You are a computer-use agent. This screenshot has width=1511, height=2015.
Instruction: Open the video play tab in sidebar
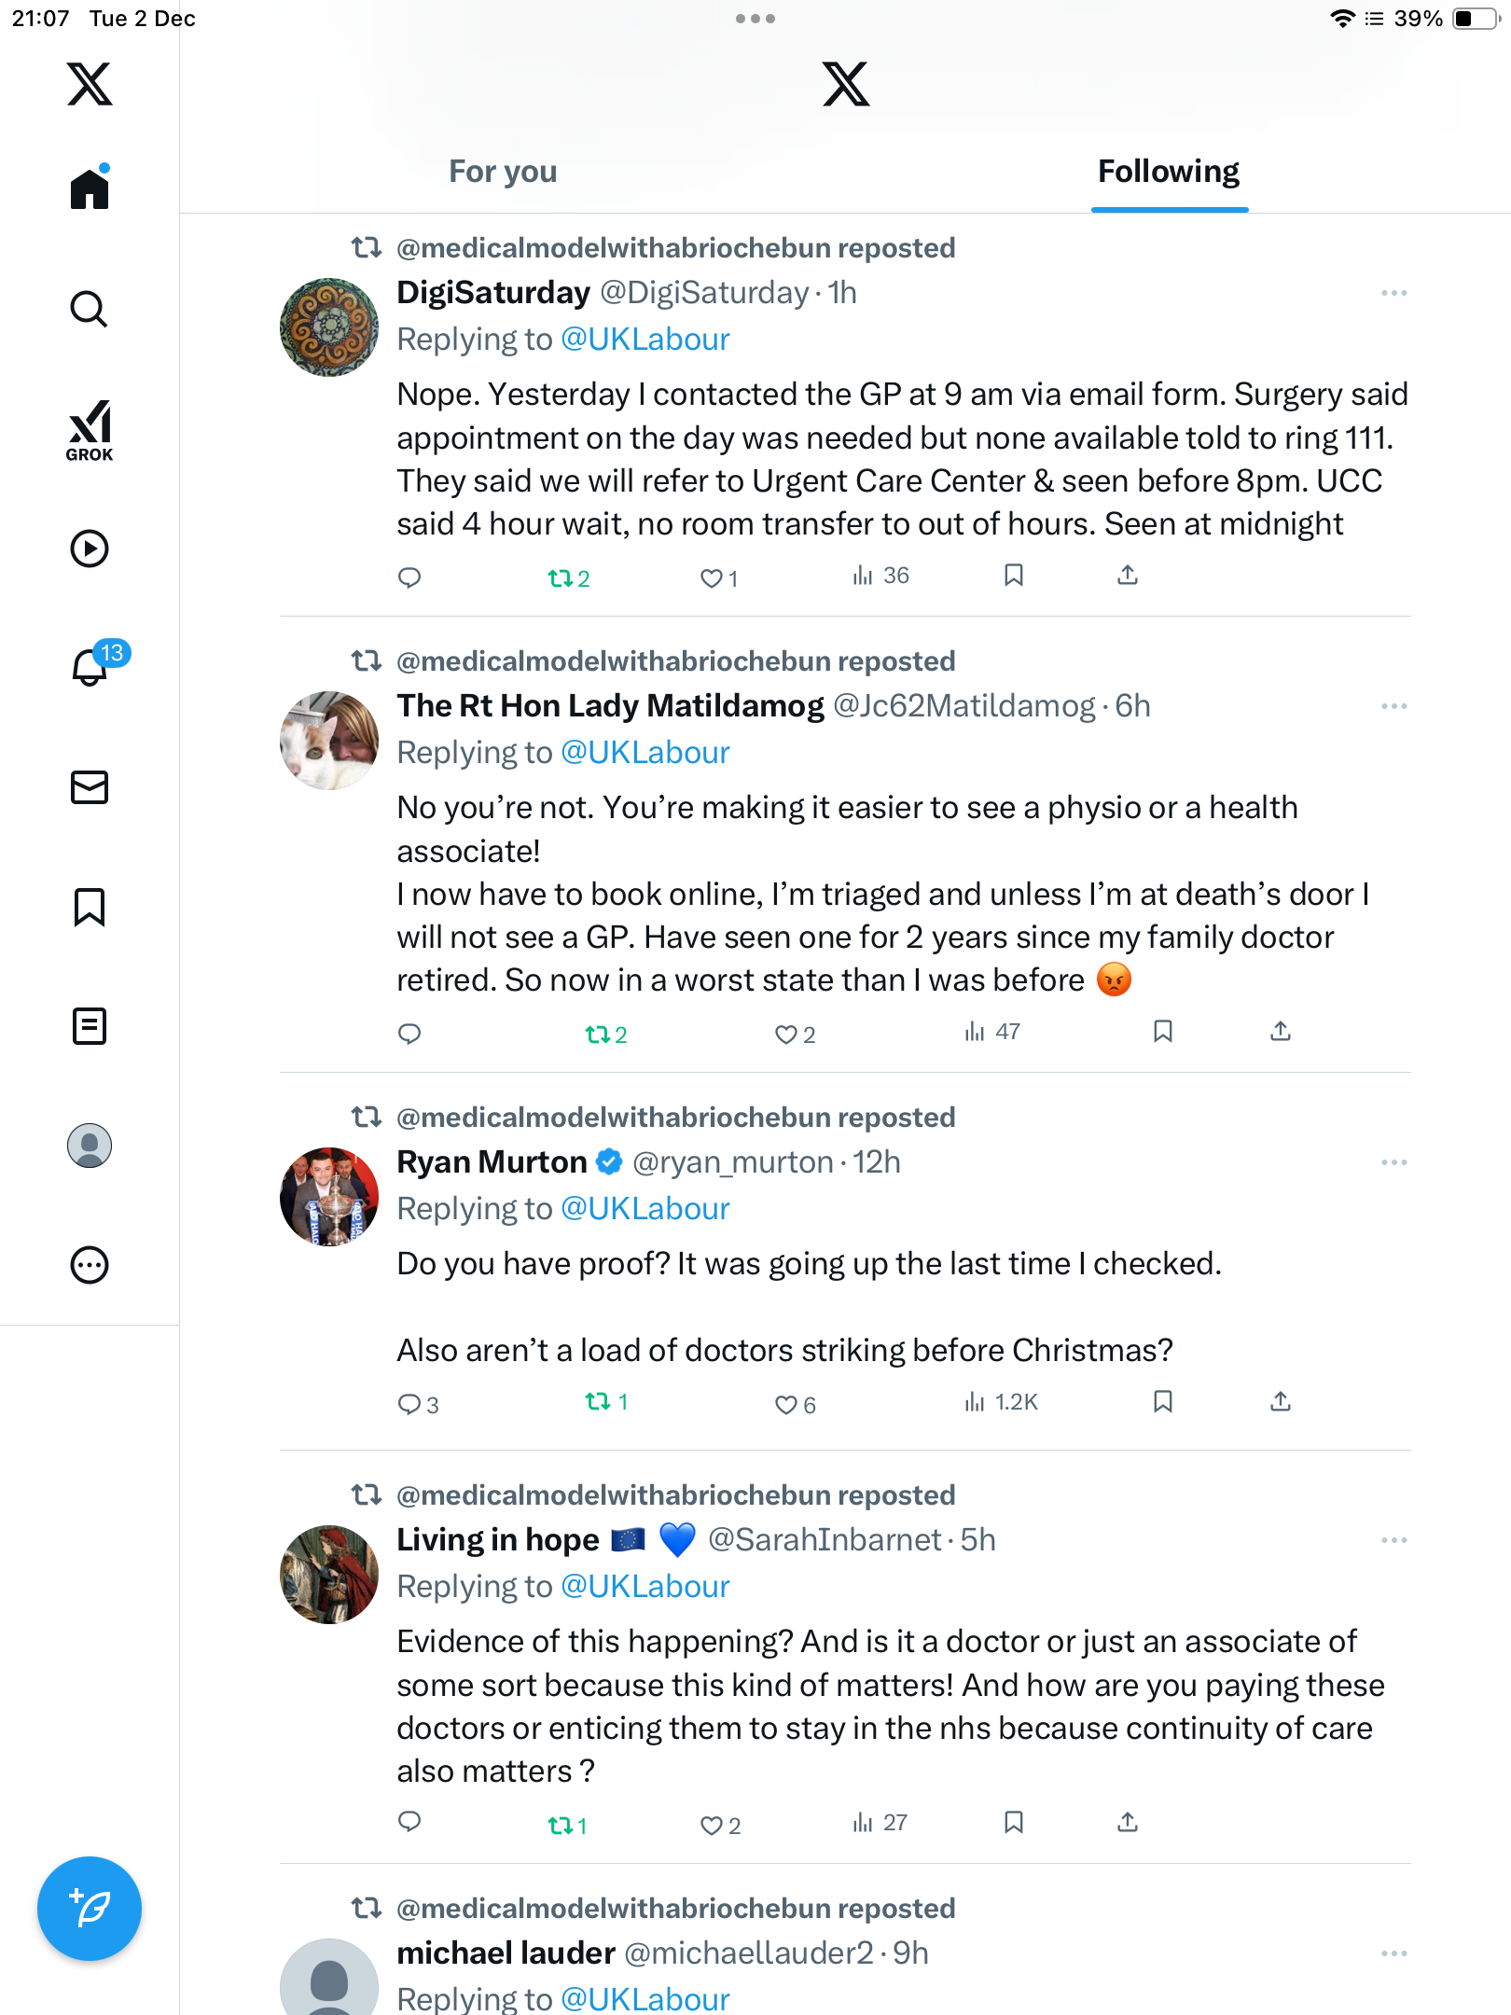click(90, 549)
